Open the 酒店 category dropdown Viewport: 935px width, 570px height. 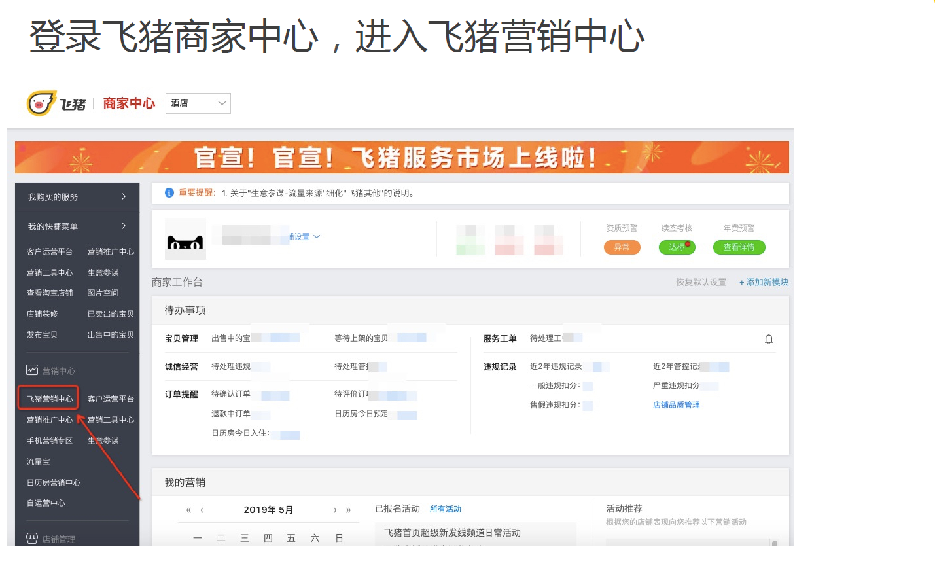click(x=198, y=103)
